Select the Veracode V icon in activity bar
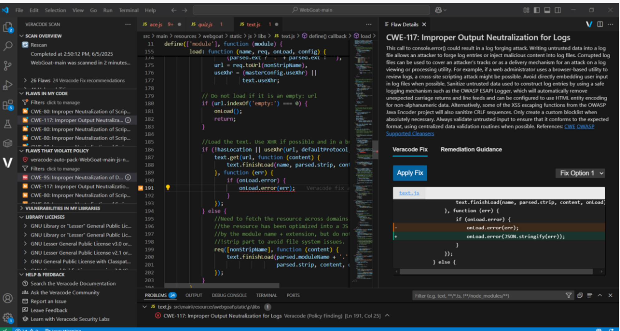Image resolution: width=620 pixels, height=331 pixels. [x=8, y=162]
